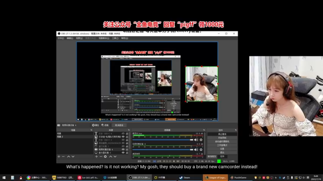Select 窗口采集 3 source row
Screen dimensions: 323x181
pyautogui.click(x=112, y=146)
